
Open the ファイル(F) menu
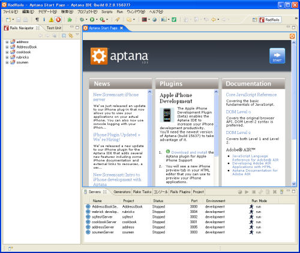(10, 12)
